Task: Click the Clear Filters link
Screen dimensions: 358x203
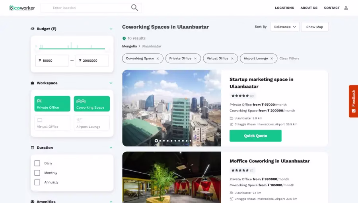Action: click(289, 59)
